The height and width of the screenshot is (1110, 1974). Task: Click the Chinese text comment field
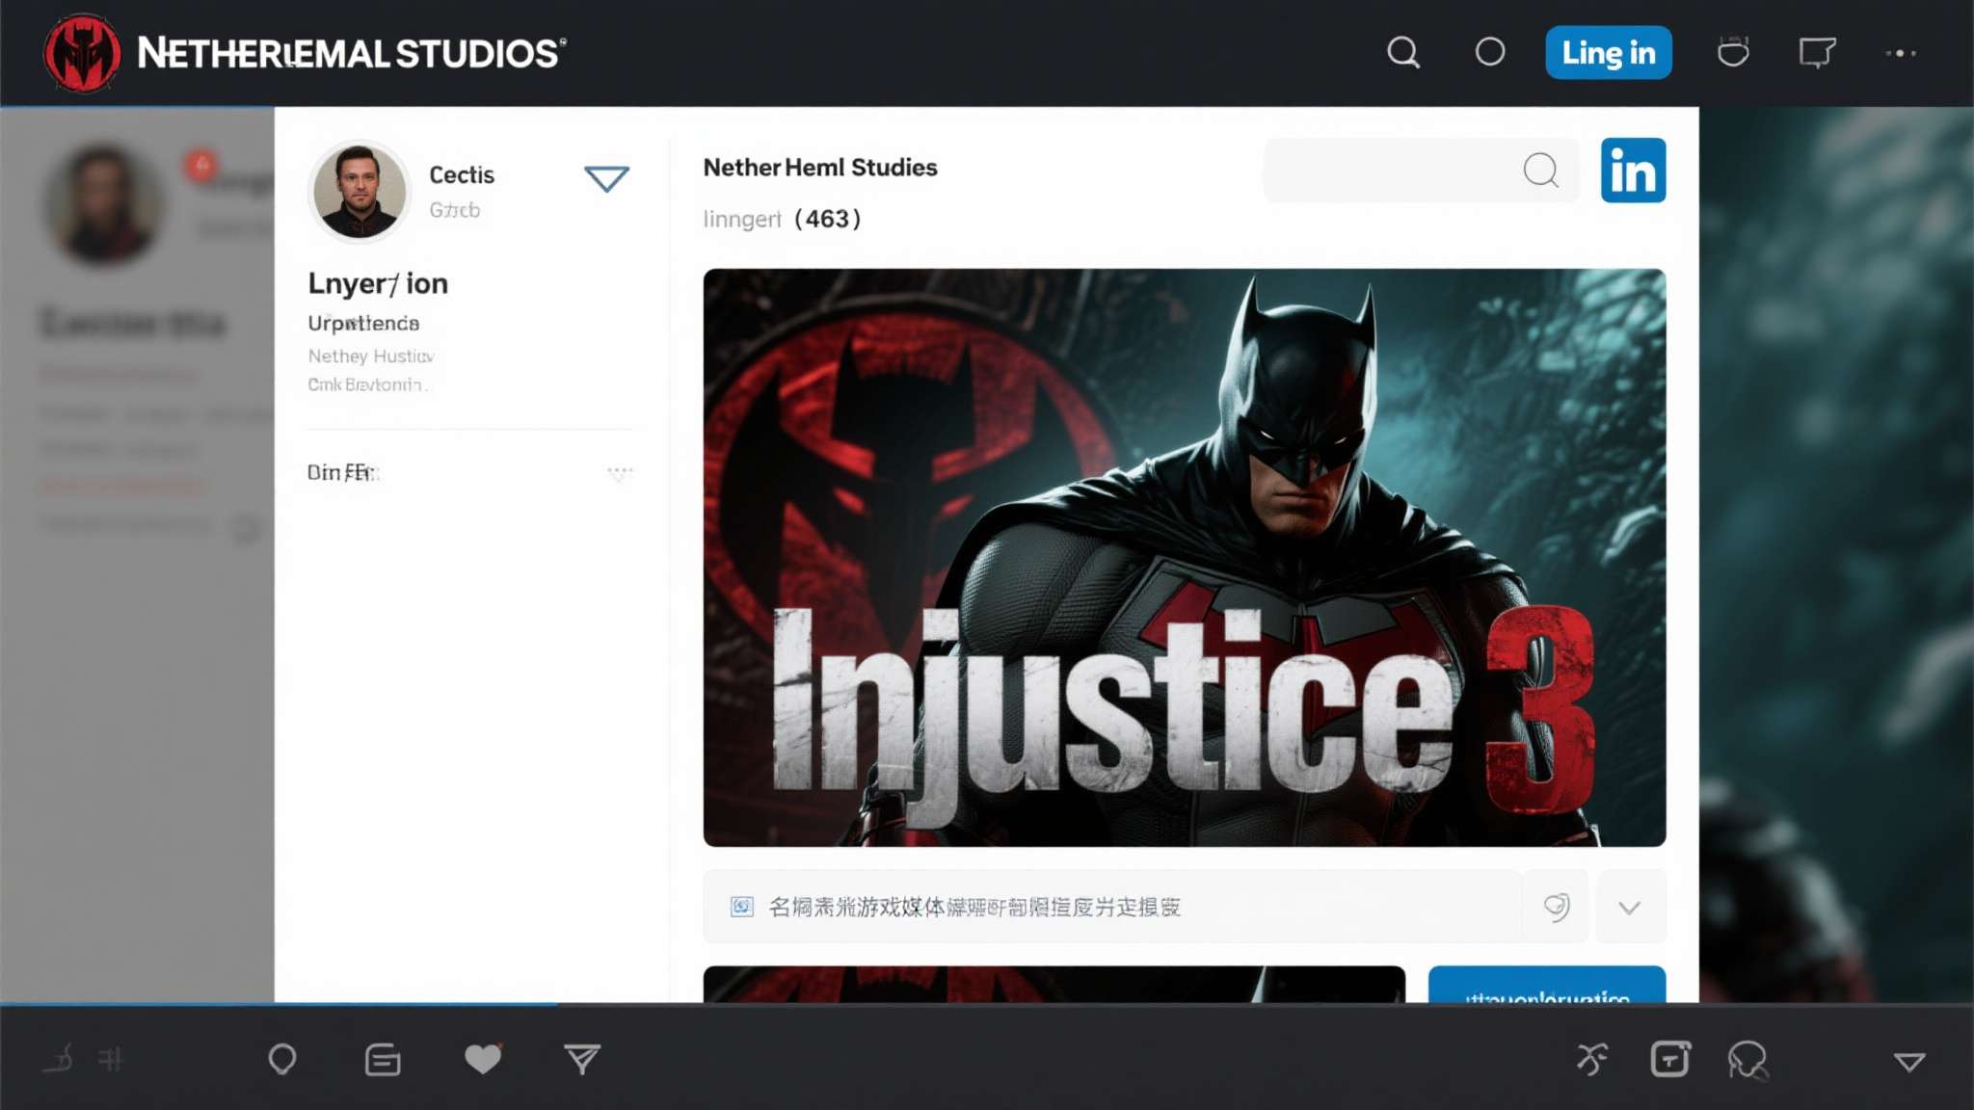(1113, 907)
